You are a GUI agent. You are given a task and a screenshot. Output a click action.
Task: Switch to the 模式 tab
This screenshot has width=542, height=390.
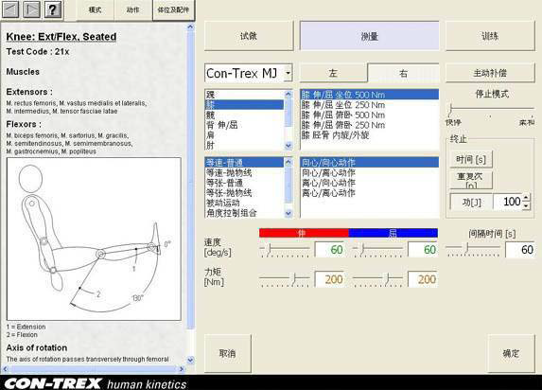coord(95,10)
